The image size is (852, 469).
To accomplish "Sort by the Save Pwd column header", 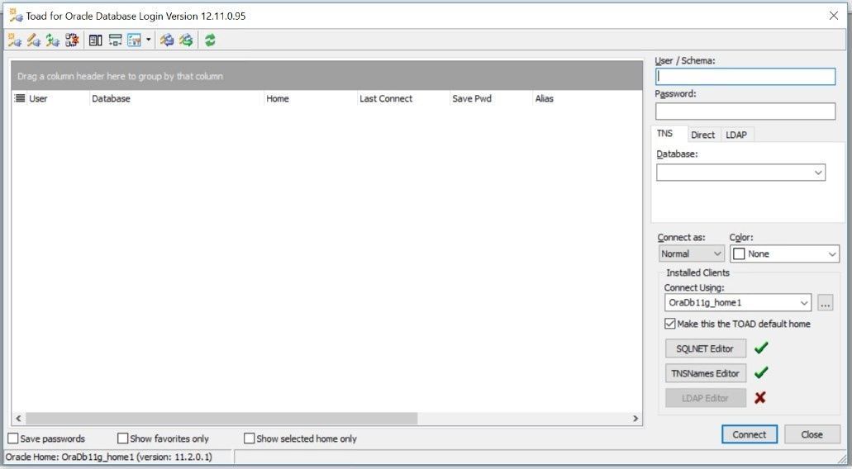I will pos(491,98).
